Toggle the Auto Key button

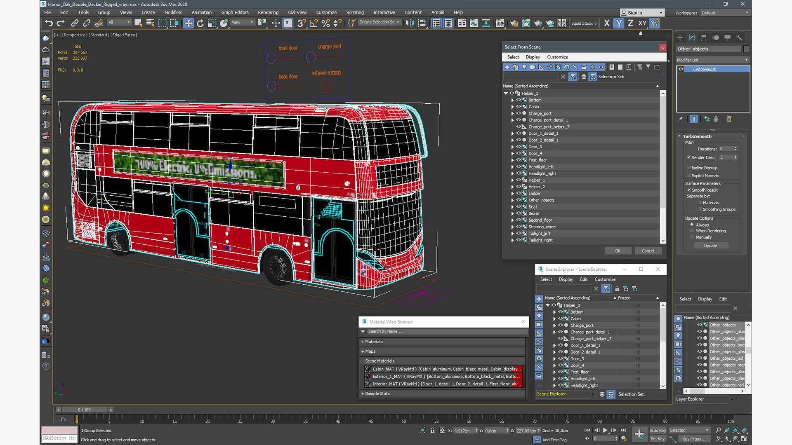pyautogui.click(x=658, y=431)
